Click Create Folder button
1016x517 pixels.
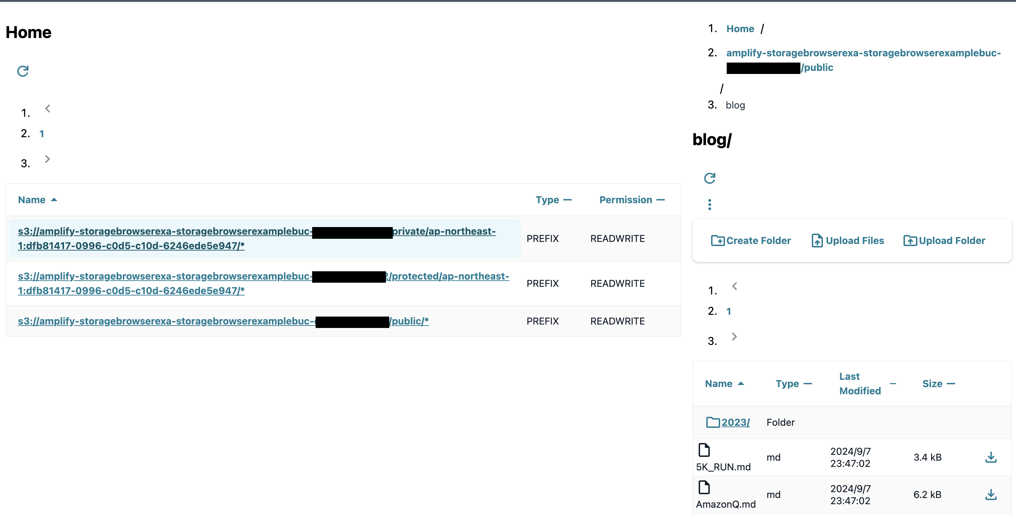(x=751, y=241)
